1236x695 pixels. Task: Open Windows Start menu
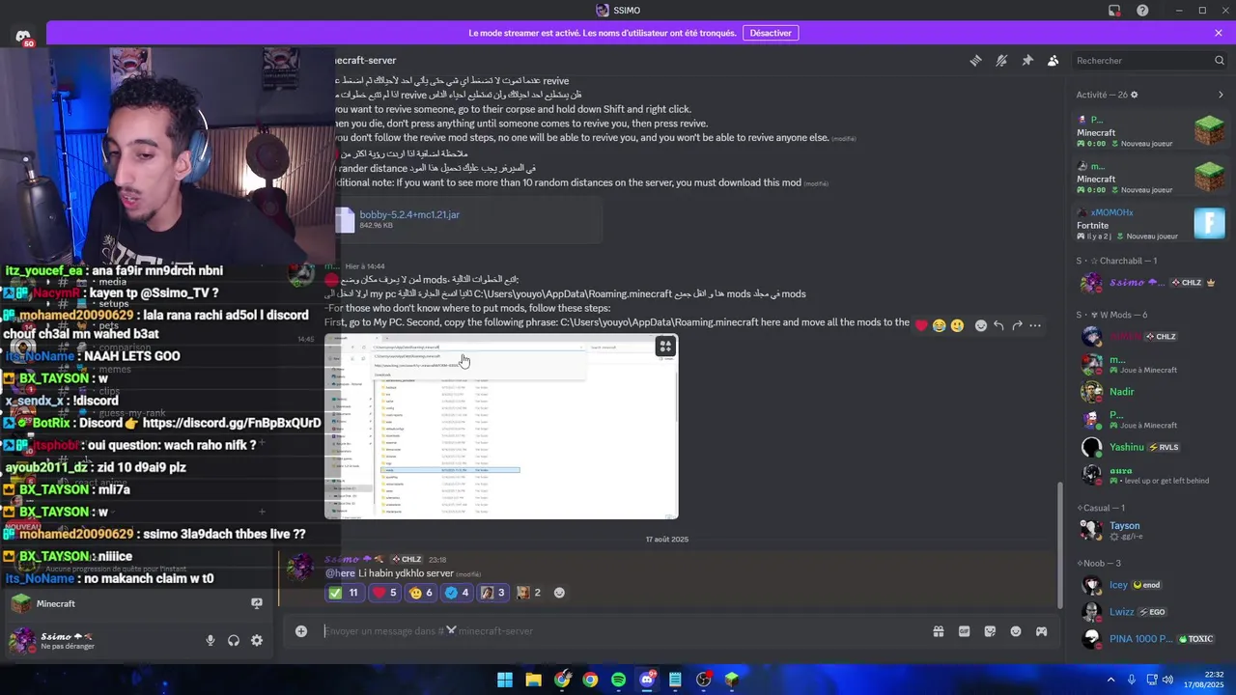(x=505, y=680)
